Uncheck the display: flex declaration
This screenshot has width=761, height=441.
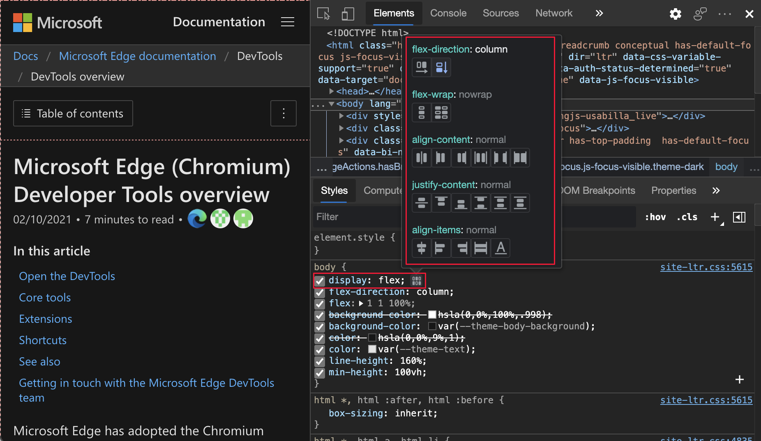(x=320, y=281)
